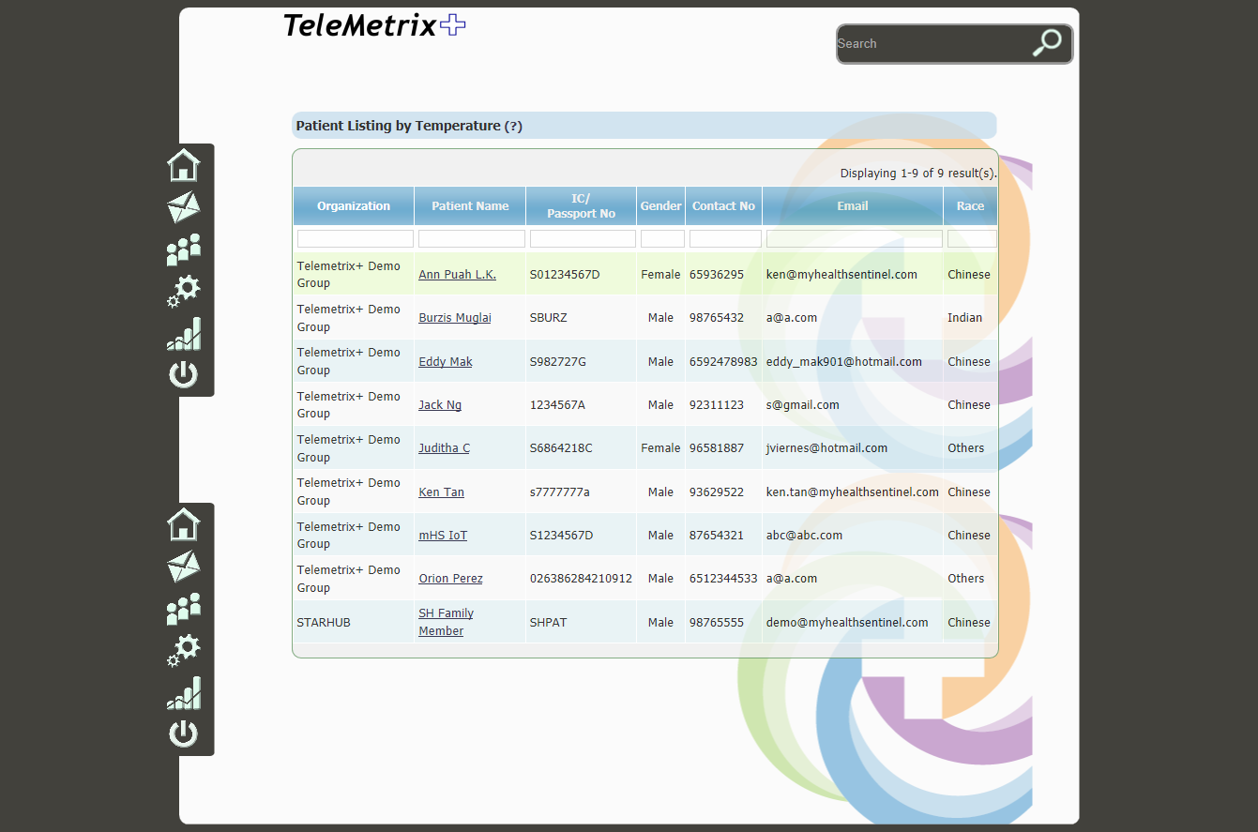This screenshot has height=832, width=1258.
Task: Click the Race column filter field
Action: (x=971, y=239)
